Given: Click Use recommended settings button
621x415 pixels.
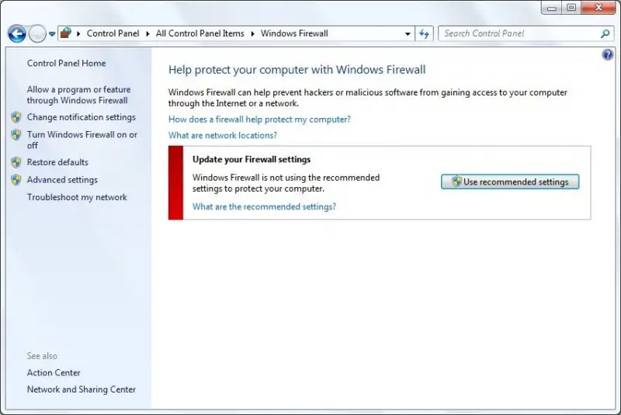Looking at the screenshot, I should 510,182.
